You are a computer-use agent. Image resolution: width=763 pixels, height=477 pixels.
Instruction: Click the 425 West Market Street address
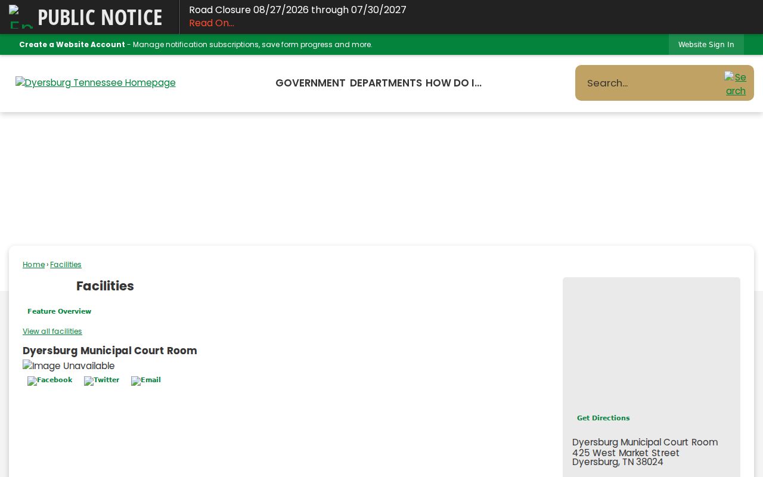[x=626, y=453]
